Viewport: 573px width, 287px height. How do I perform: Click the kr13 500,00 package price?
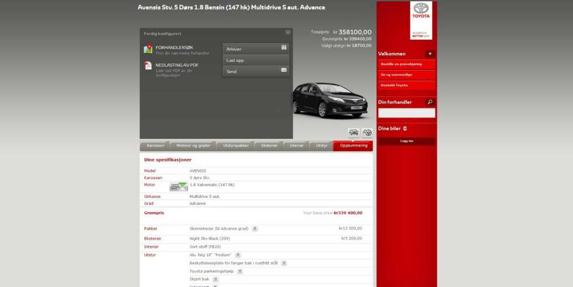coord(350,228)
